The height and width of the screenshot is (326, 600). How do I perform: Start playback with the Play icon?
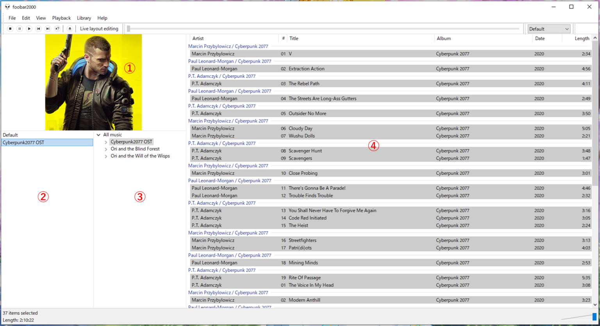point(29,29)
